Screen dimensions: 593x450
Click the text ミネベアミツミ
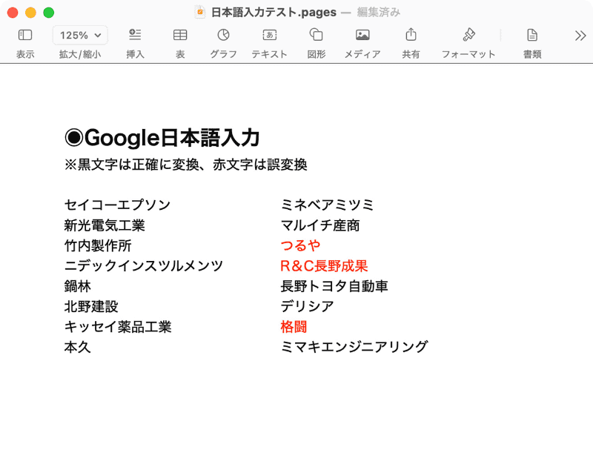click(x=327, y=205)
